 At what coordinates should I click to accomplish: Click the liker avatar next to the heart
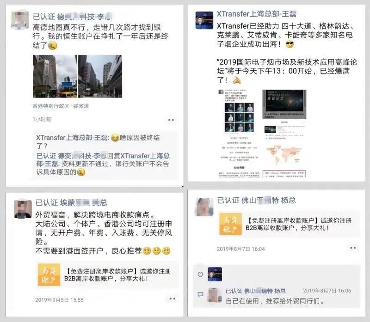point(215,274)
